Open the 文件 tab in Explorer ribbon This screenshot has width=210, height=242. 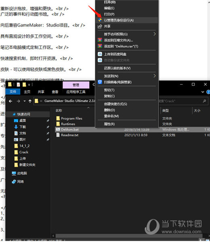pyautogui.click(x=13, y=92)
